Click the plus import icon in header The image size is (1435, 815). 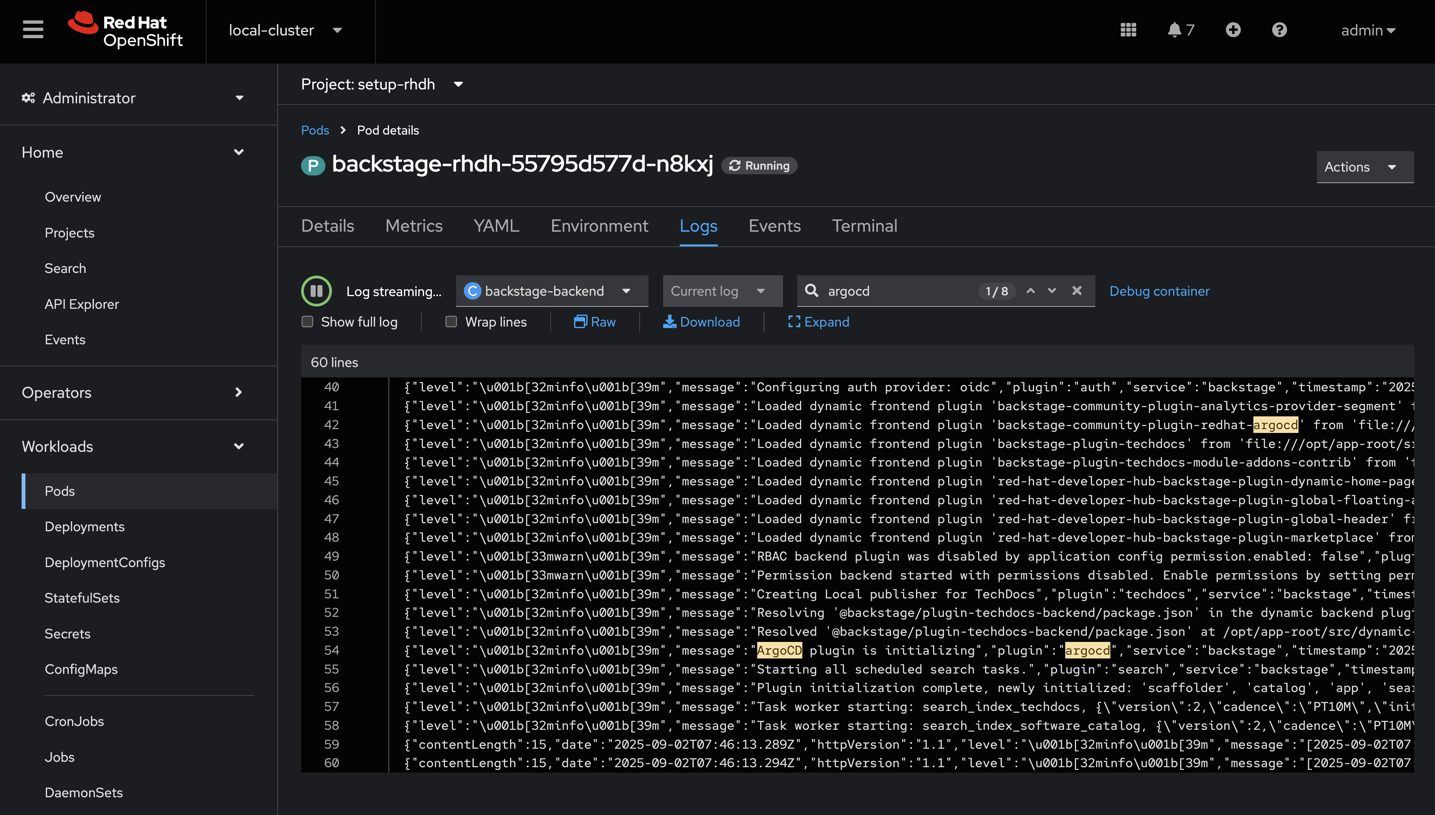1233,30
